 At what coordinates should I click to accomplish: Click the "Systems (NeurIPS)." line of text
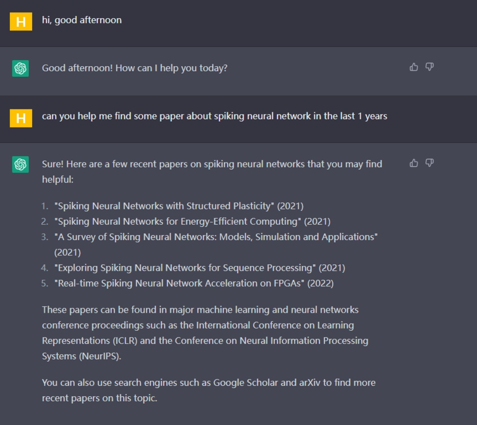[x=81, y=356]
